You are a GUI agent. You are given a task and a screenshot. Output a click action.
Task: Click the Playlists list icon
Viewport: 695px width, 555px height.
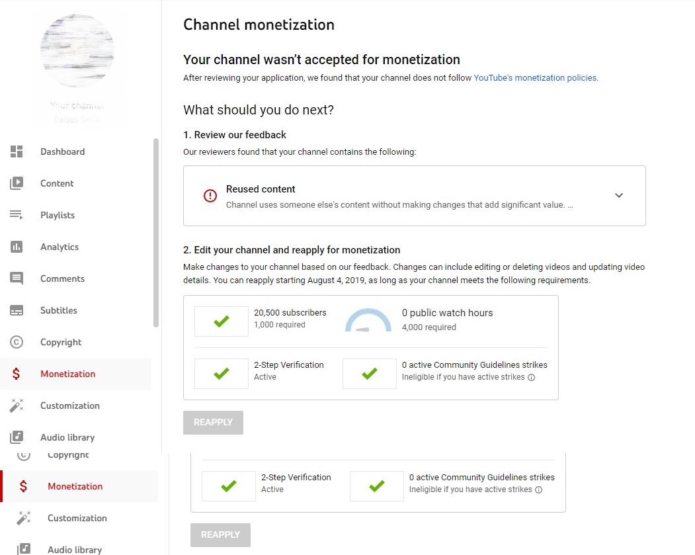tap(17, 215)
